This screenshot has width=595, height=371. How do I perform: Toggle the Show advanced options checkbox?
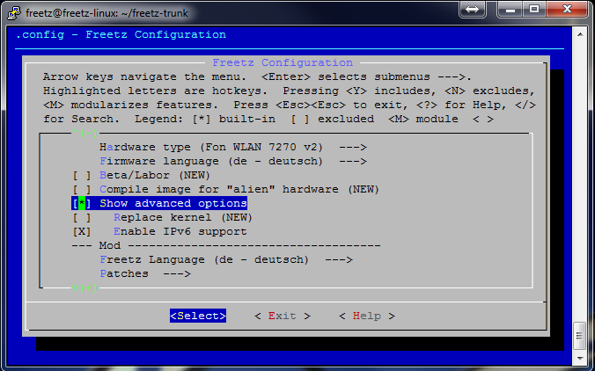point(81,203)
